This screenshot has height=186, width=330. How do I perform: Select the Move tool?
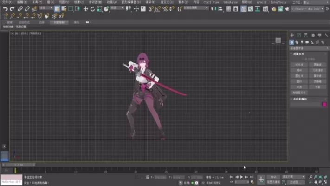[86, 9]
